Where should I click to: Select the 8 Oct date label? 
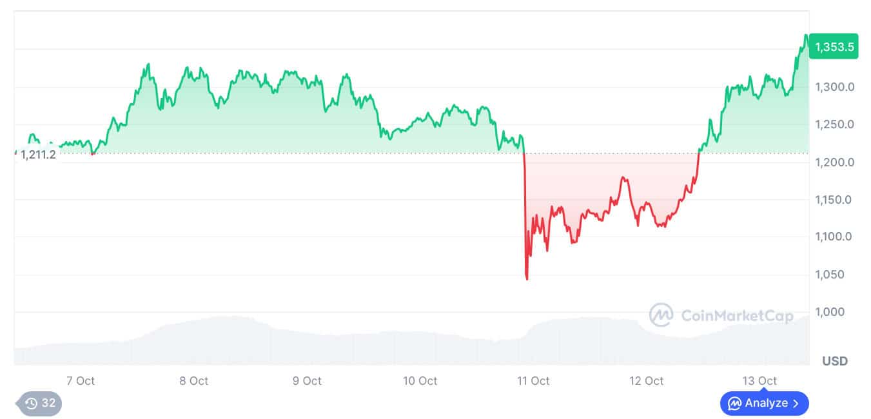tap(193, 381)
